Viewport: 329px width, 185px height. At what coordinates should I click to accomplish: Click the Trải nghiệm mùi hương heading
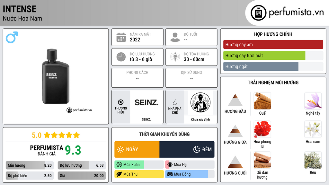(x=273, y=83)
